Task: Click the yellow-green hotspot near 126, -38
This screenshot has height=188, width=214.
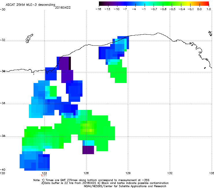Action: (x=88, y=128)
